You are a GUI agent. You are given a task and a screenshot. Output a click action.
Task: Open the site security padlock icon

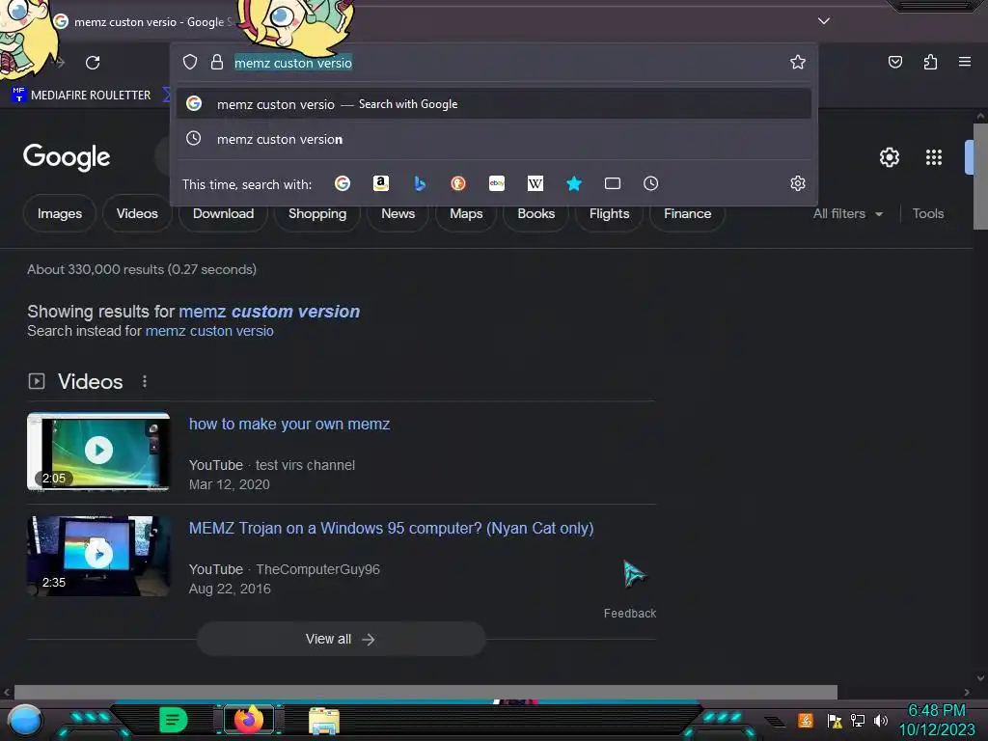pos(217,62)
